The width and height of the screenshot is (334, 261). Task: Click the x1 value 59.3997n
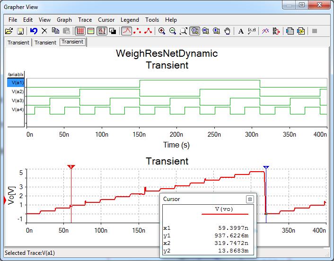233,228
